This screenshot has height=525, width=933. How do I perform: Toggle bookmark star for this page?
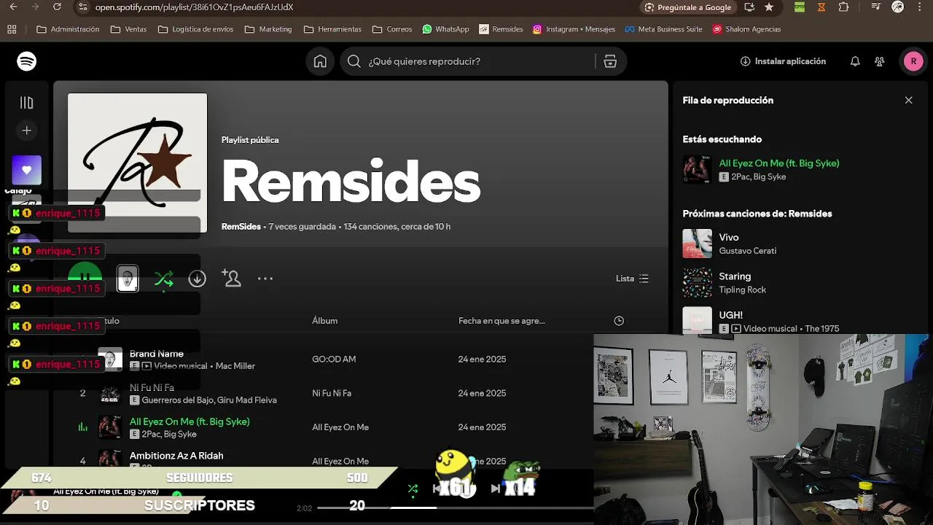(x=769, y=7)
